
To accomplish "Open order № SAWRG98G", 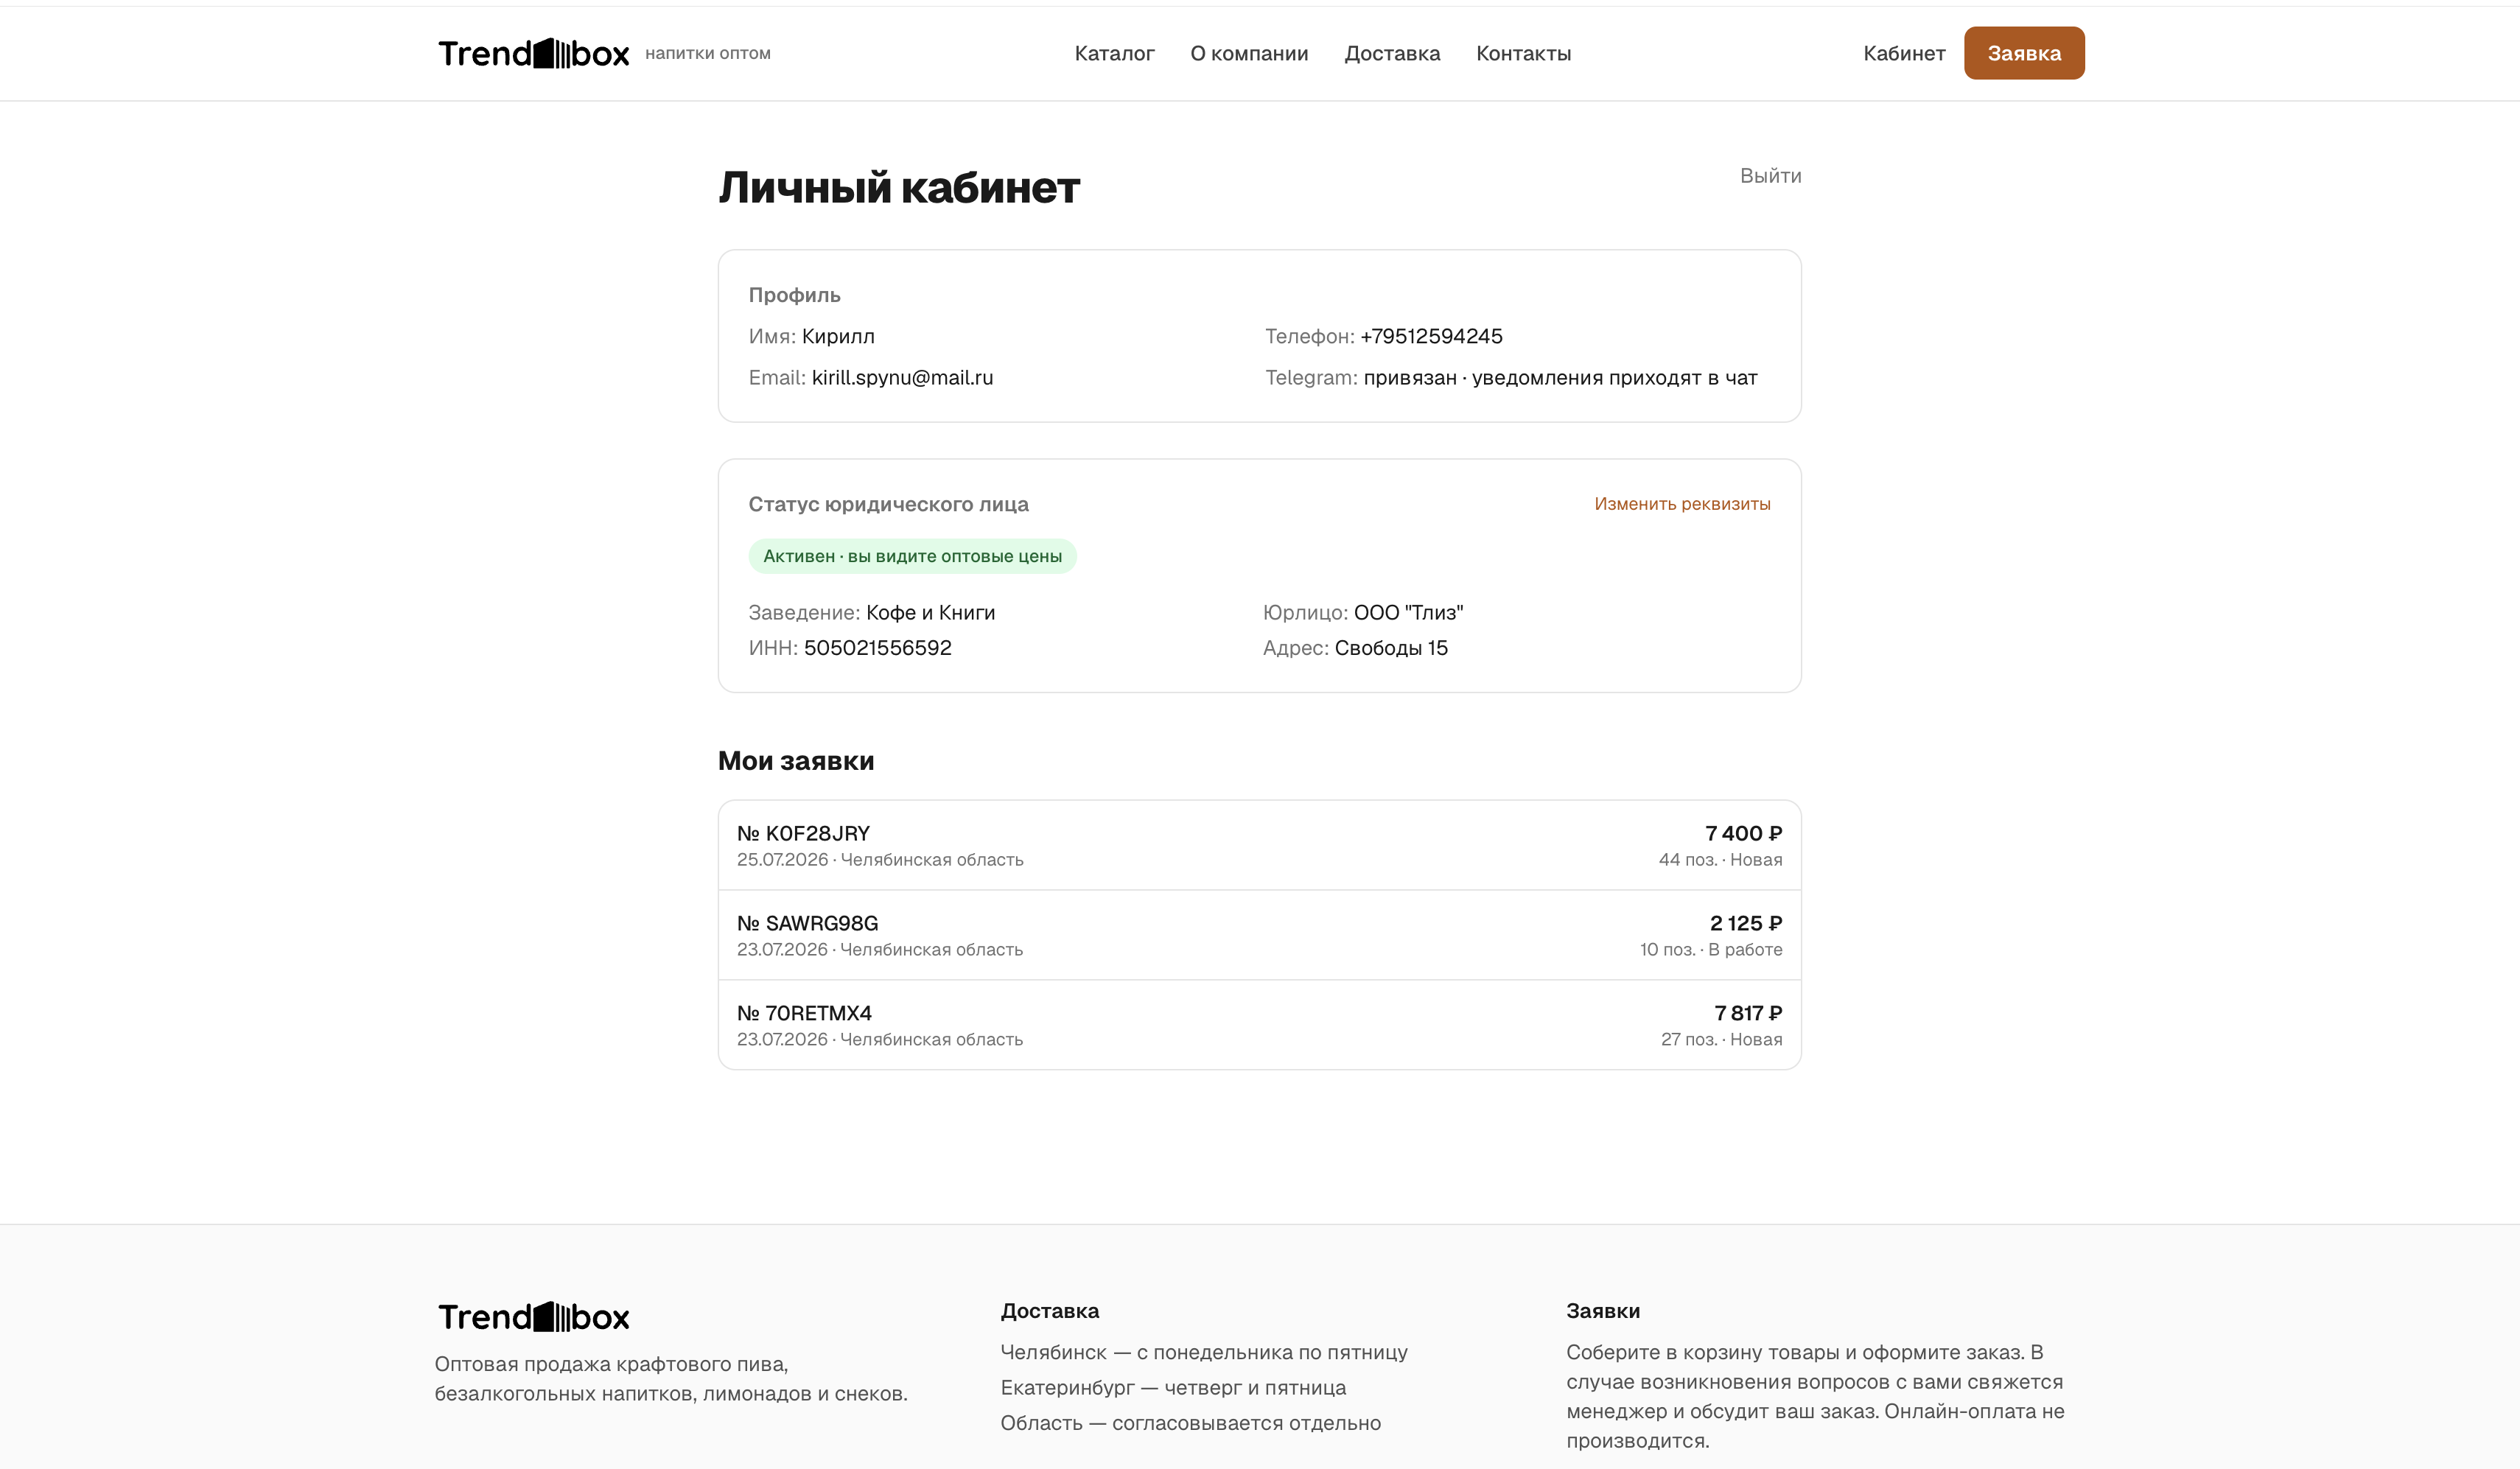I will [1259, 935].
